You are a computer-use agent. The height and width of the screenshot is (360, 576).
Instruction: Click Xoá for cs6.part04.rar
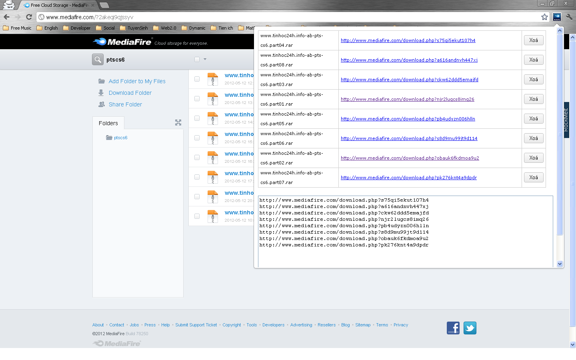pyautogui.click(x=534, y=40)
